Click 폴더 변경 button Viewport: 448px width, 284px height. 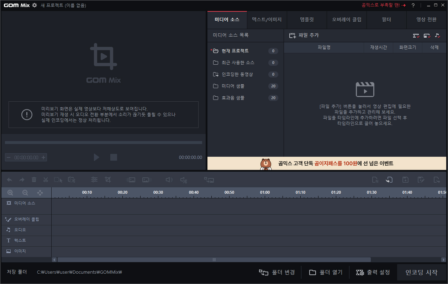pos(277,272)
